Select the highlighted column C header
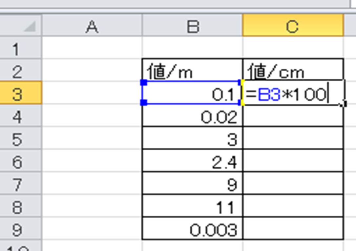Image resolution: width=356 pixels, height=251 pixels. tap(293, 26)
